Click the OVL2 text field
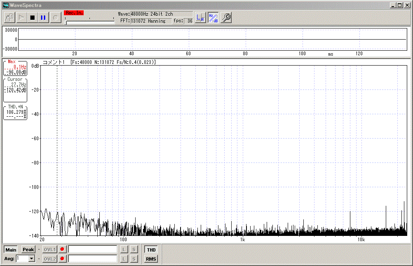This screenshot has height=266, width=413. point(92,259)
